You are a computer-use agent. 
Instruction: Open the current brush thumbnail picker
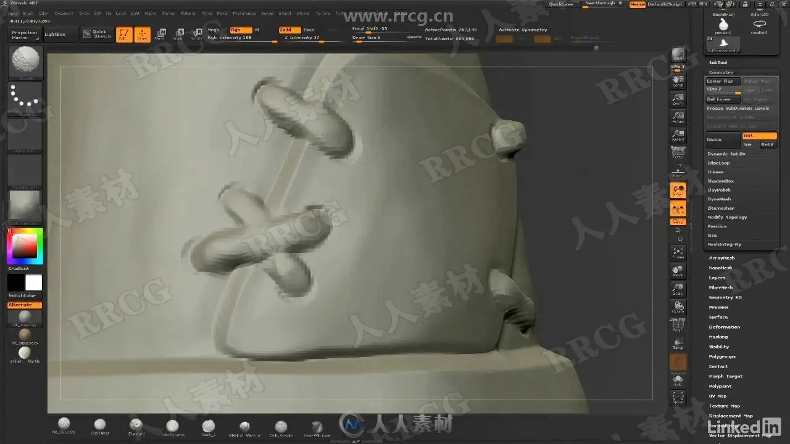pyautogui.click(x=25, y=63)
